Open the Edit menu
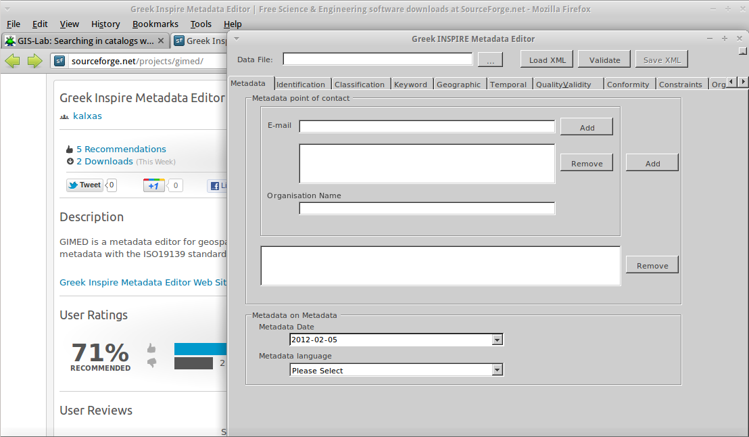 click(x=40, y=24)
